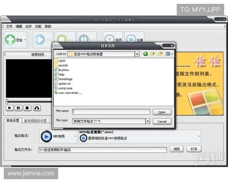Image resolution: width=228 pixels, height=183 pixels.
Task: Switch to the 音视频高级设置 tab
Action: point(35,121)
